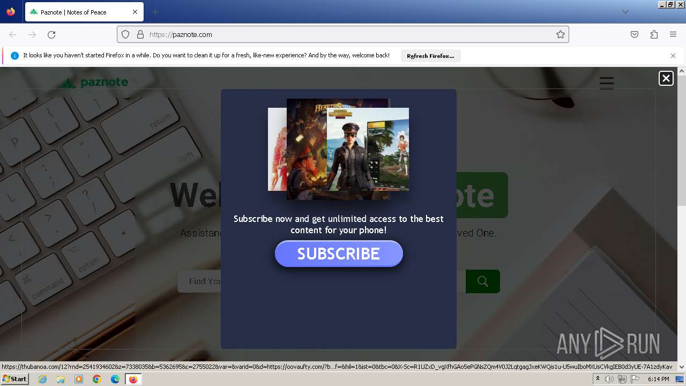Bookmark this page with star icon
Image resolution: width=686 pixels, height=386 pixels.
coord(561,34)
